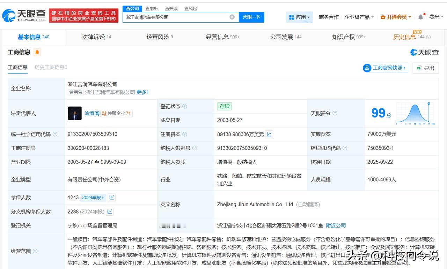
Task: Click the notification bell in top bar
Action: point(420,17)
